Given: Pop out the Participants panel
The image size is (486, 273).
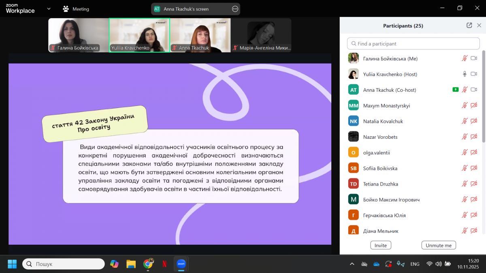Looking at the screenshot, I should pyautogui.click(x=469, y=25).
